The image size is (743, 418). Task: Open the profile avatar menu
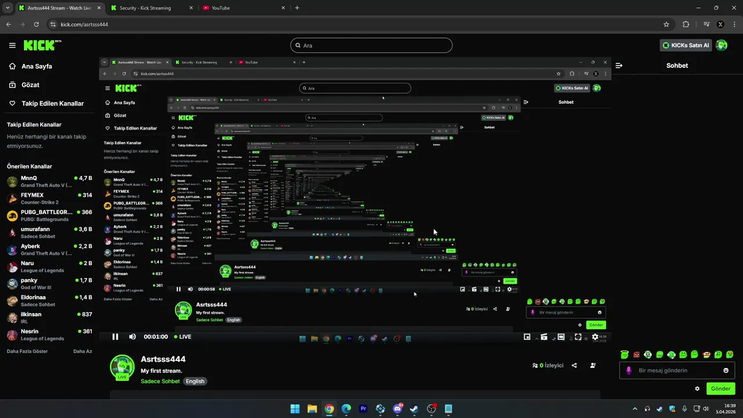point(722,45)
